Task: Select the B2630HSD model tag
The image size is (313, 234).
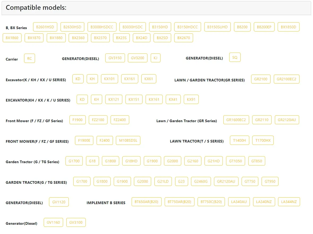Action: point(72,27)
